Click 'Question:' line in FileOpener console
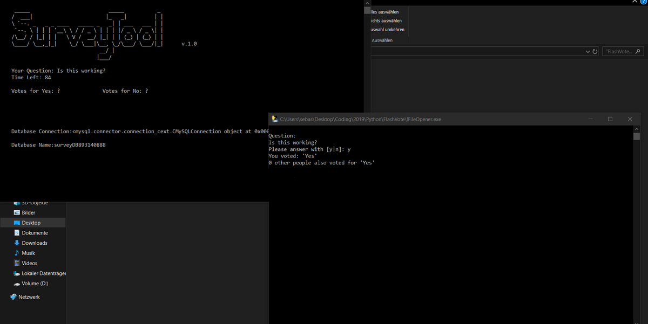Image resolution: width=648 pixels, height=324 pixels. pyautogui.click(x=282, y=136)
